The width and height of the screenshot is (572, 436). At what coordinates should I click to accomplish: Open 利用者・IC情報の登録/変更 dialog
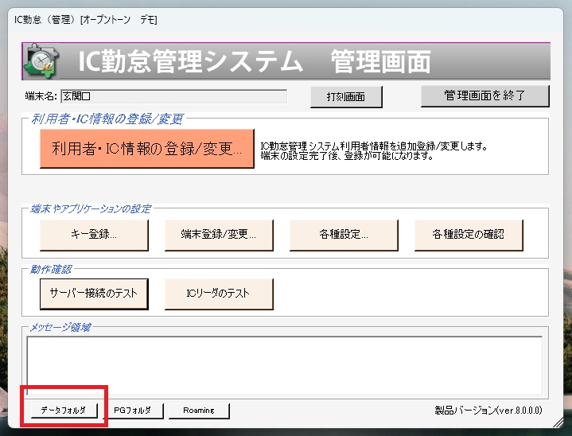tap(147, 149)
